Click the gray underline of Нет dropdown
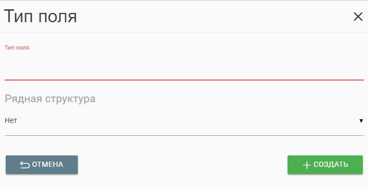This screenshot has height=189, width=368. (184, 135)
